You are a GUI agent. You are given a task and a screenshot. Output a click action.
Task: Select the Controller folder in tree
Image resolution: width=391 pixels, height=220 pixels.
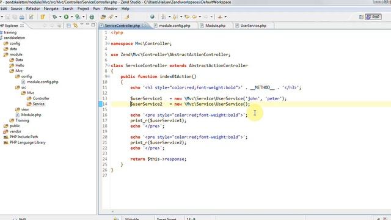point(41,98)
